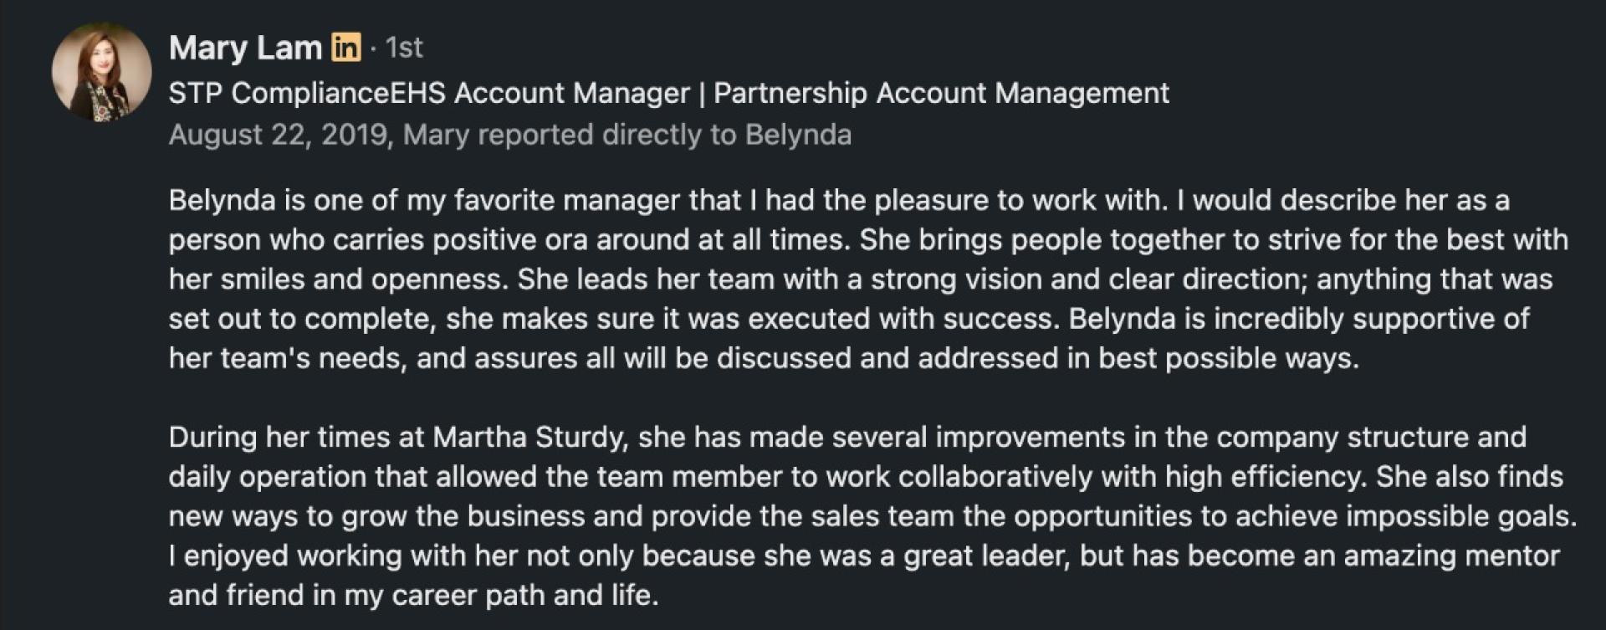
Task: Click the LinkedIn Premium badge icon
Action: coord(345,48)
